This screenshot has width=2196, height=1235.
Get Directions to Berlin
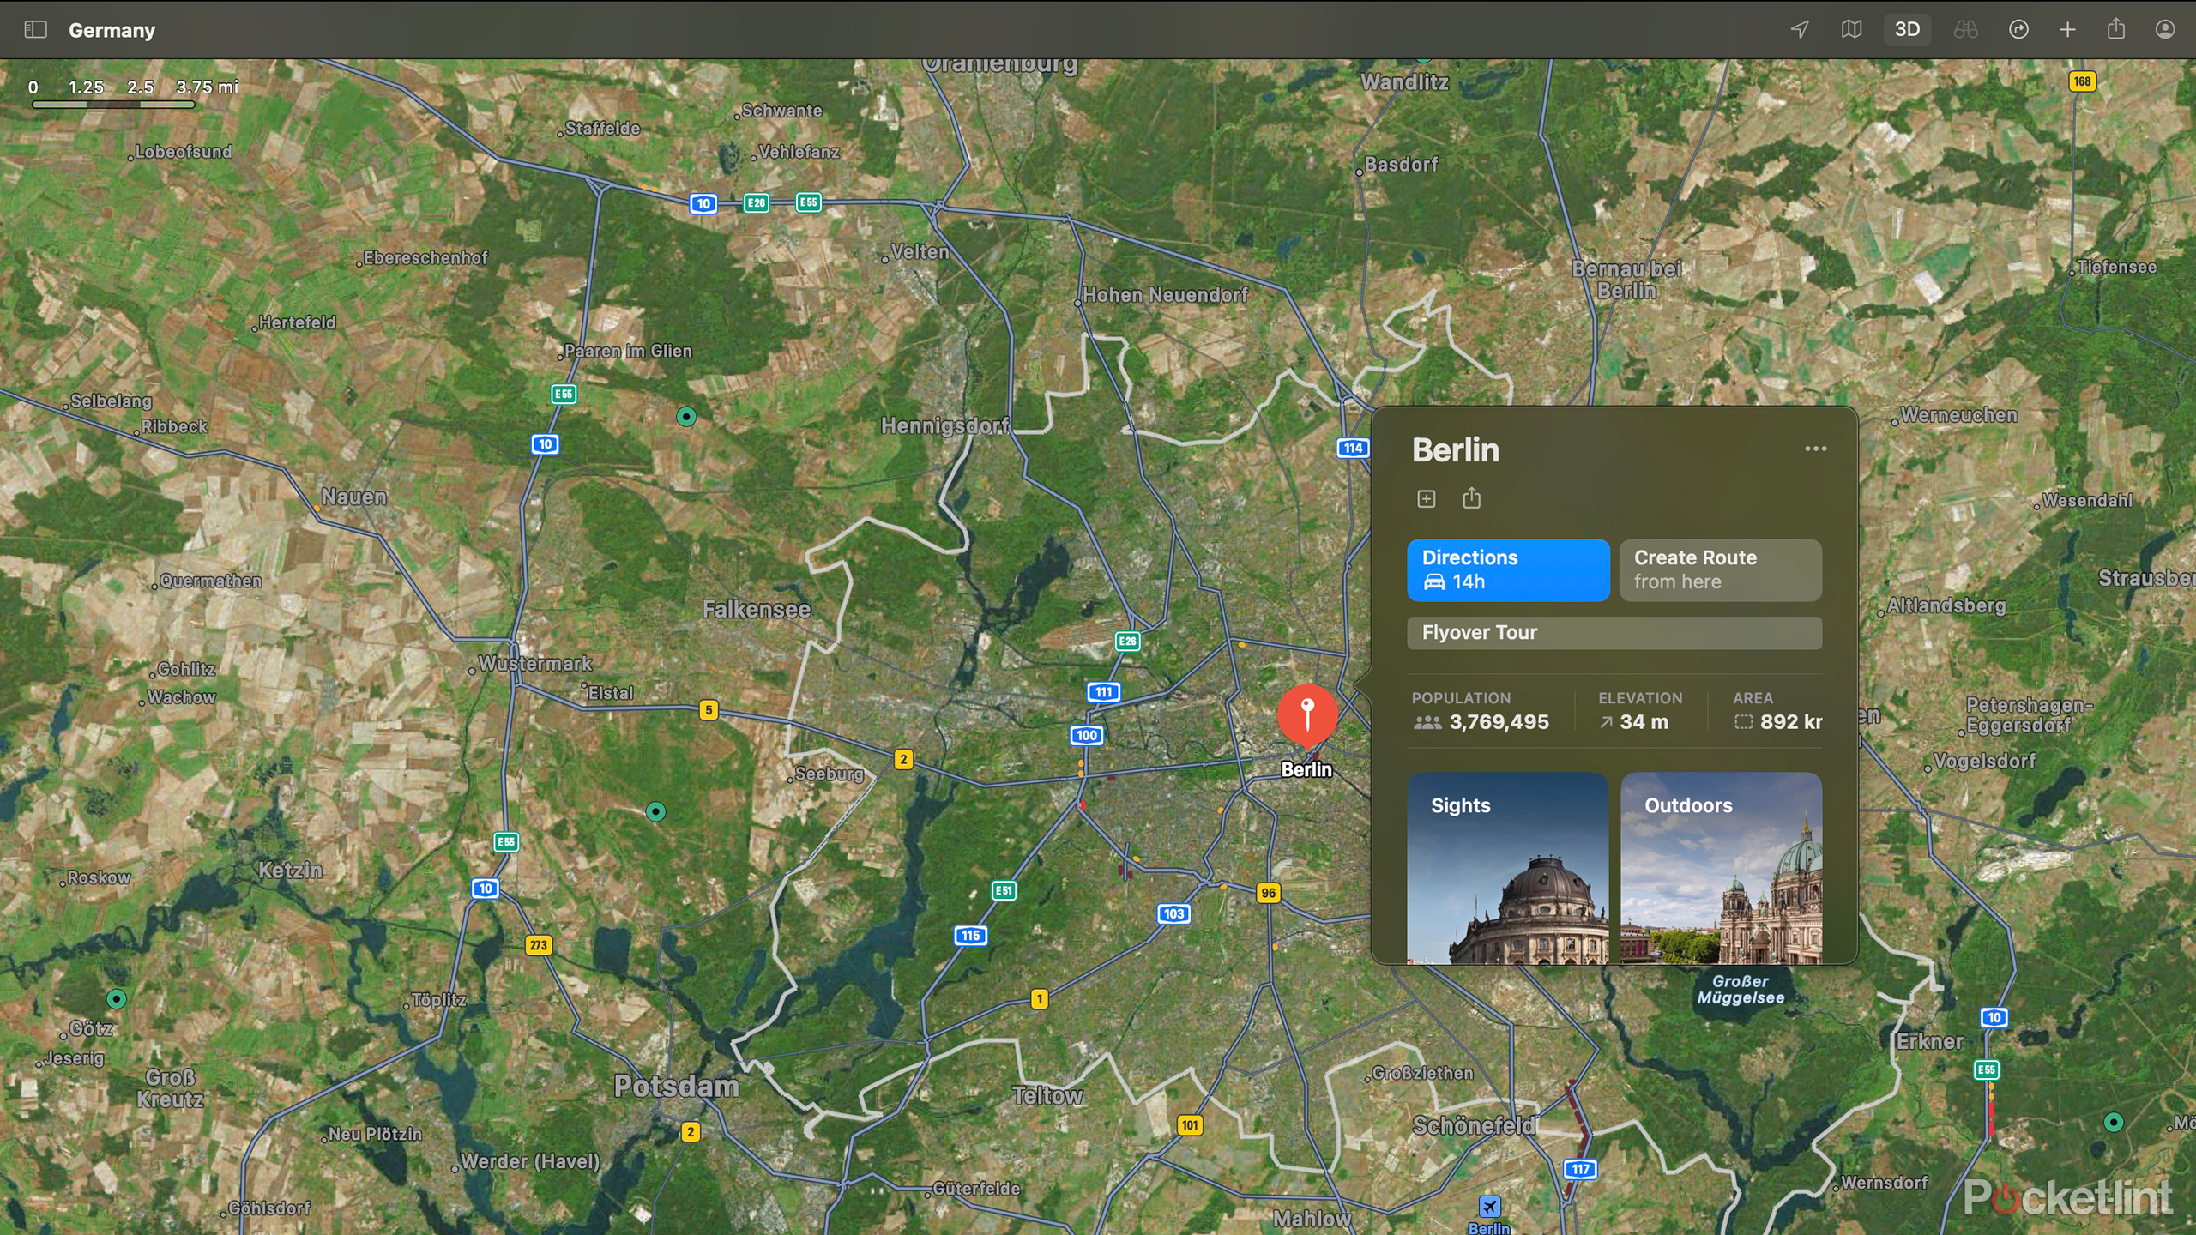coord(1508,570)
